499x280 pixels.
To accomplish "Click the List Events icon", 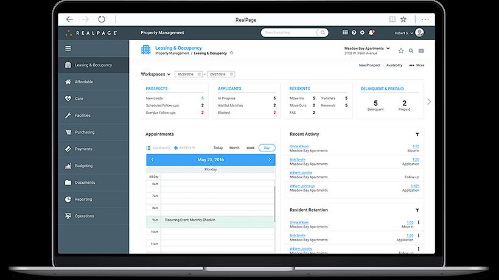I will pos(148,148).
